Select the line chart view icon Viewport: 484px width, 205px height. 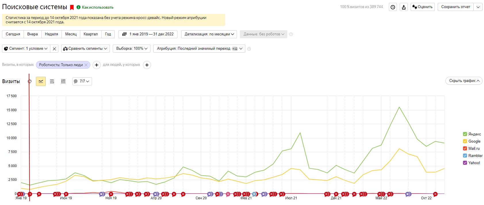[41, 81]
